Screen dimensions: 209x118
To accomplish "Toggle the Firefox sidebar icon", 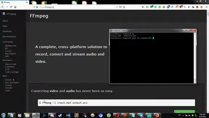I will click(x=147, y=7).
